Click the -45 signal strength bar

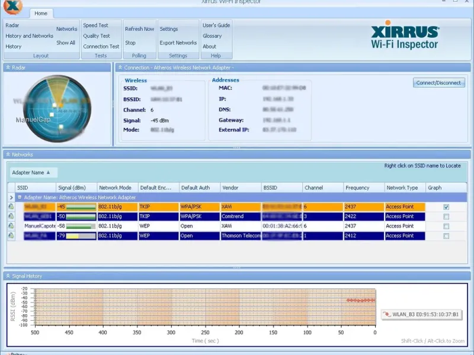[x=81, y=207]
